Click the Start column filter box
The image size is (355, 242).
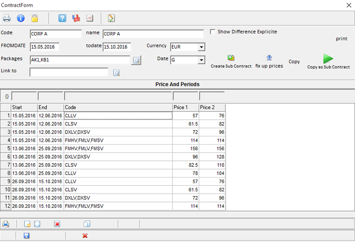tap(24, 96)
